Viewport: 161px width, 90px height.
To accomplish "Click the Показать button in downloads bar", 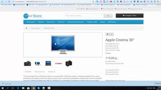I will [x=158, y=83].
